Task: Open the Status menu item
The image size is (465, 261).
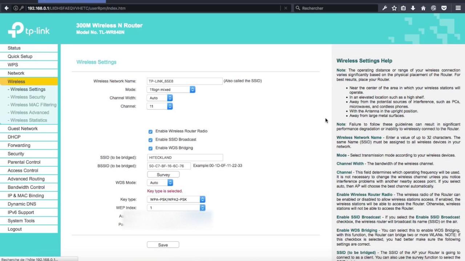Action: [x=29, y=48]
